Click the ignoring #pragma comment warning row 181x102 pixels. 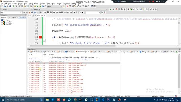point(74,59)
